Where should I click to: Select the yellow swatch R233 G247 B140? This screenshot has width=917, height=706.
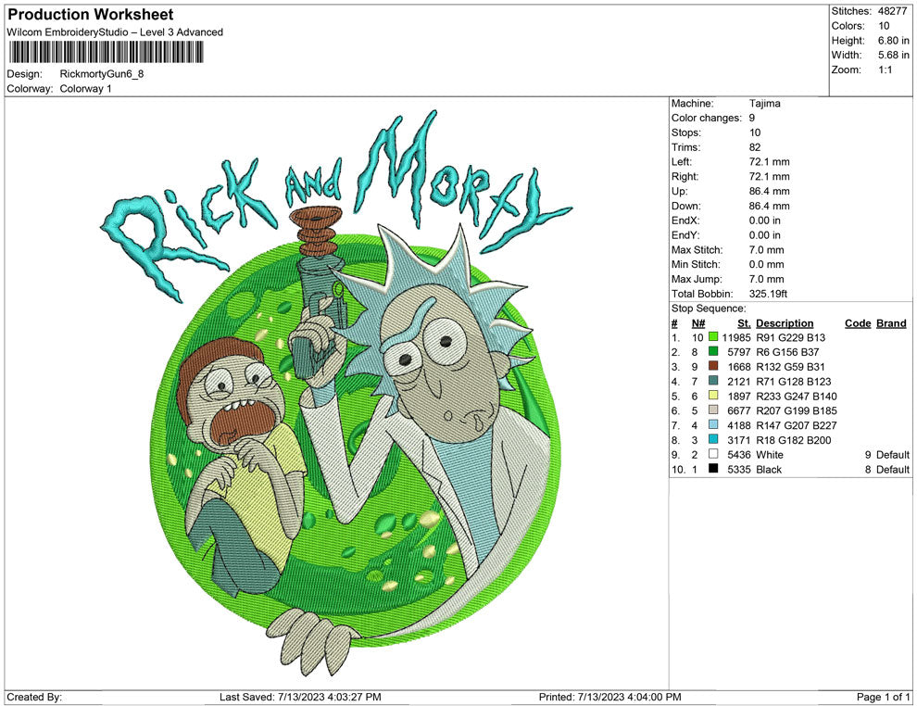click(713, 396)
